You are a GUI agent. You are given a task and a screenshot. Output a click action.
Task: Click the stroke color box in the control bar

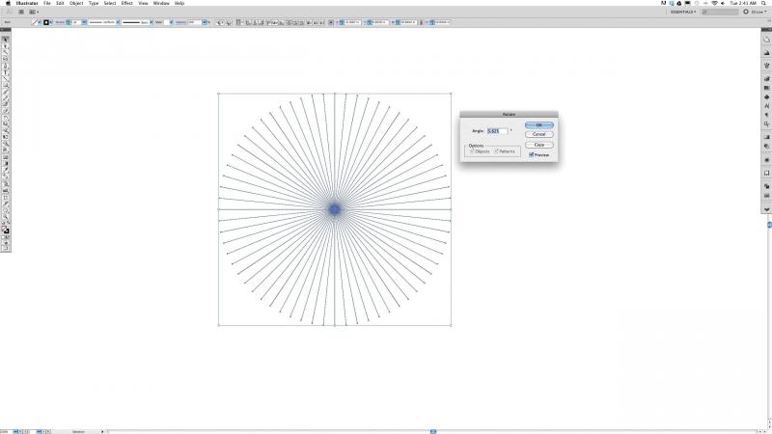pyautogui.click(x=46, y=22)
